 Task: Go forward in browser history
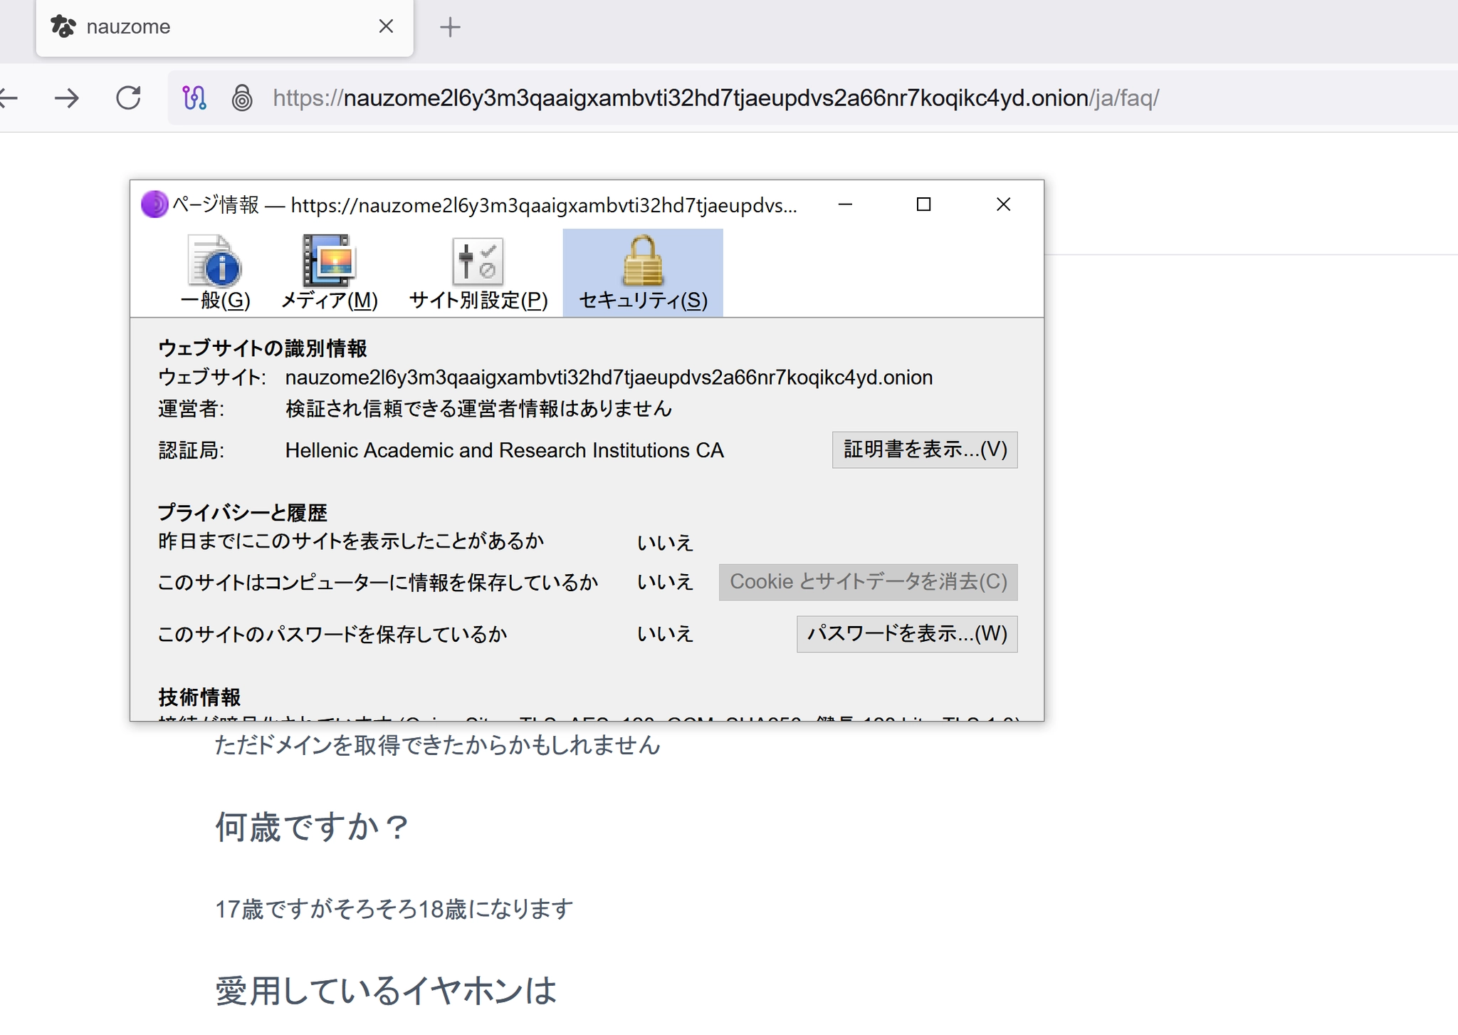click(x=67, y=98)
